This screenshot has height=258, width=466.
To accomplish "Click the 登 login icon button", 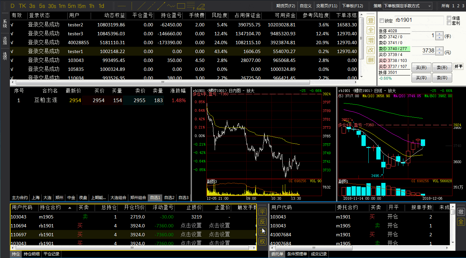I will pyautogui.click(x=371, y=20).
